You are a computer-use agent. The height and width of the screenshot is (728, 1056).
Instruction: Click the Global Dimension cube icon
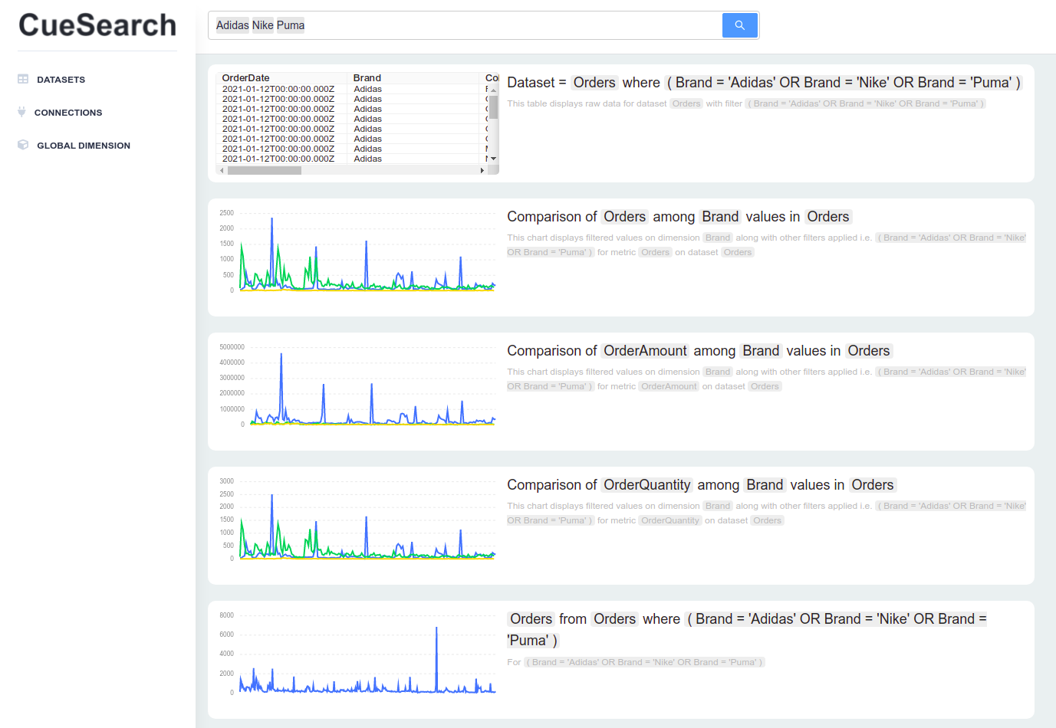pyautogui.click(x=23, y=145)
